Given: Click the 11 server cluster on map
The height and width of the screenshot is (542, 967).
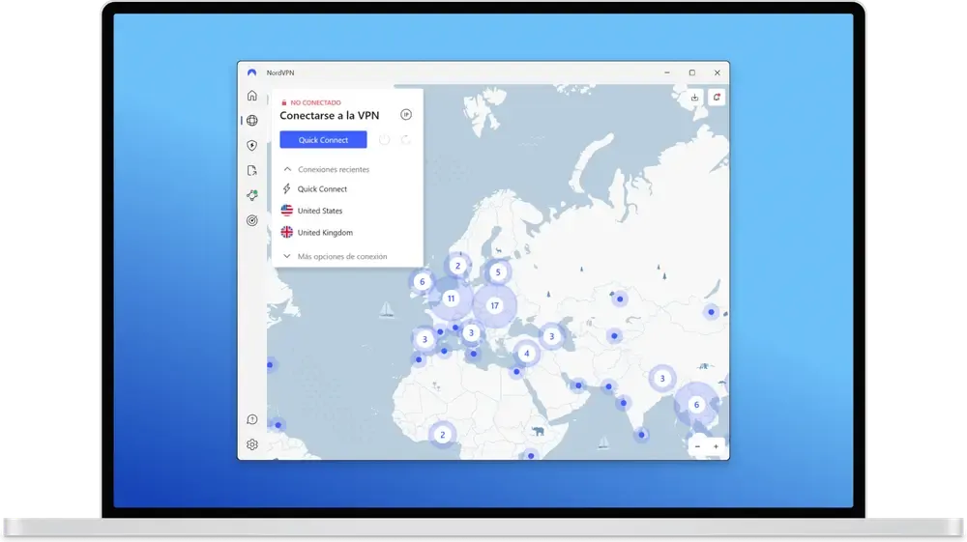Looking at the screenshot, I should click(x=451, y=299).
